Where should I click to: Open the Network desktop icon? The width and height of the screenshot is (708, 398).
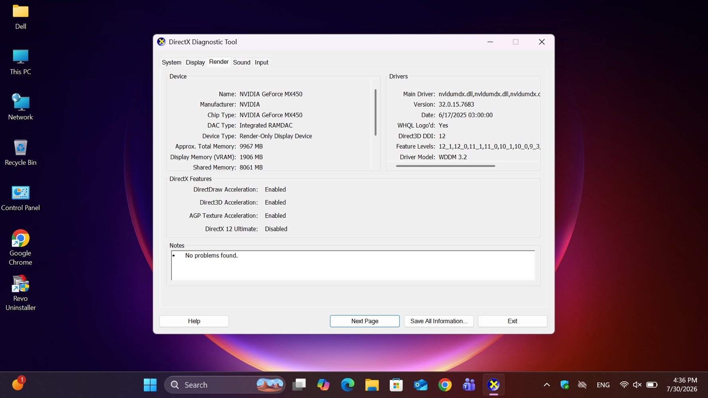point(20,107)
